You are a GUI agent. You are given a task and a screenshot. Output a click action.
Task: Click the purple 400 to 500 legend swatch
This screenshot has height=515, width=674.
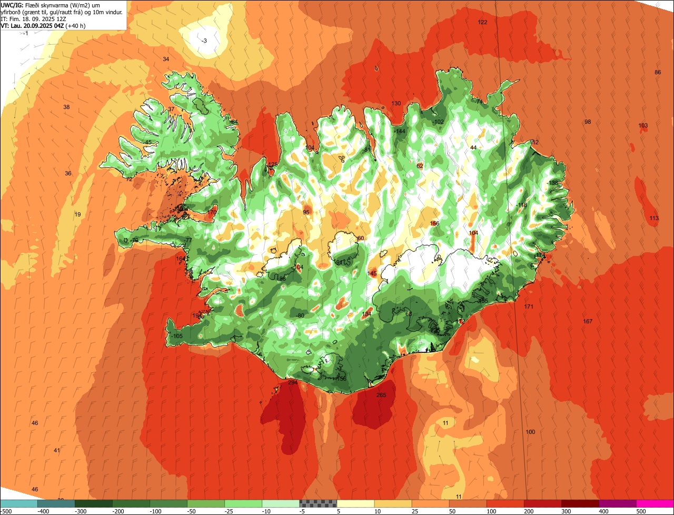pyautogui.click(x=617, y=503)
